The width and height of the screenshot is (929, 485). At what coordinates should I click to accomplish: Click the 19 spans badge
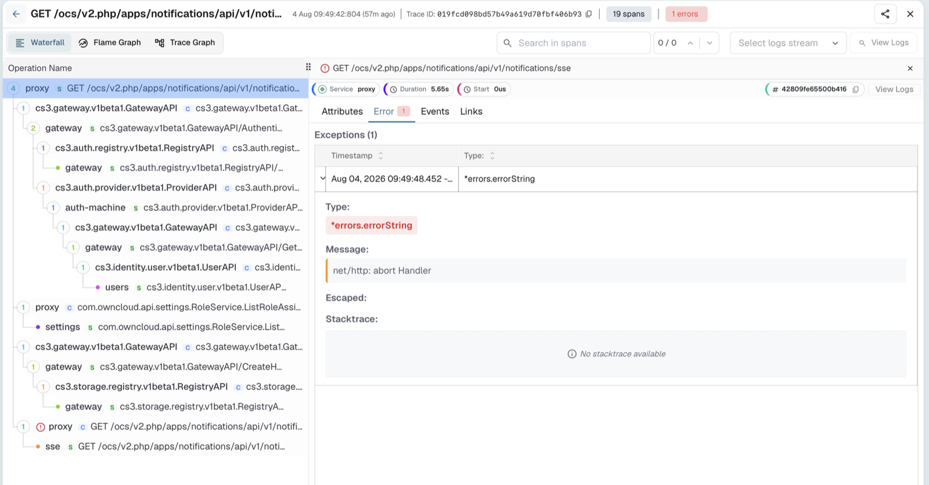[628, 14]
